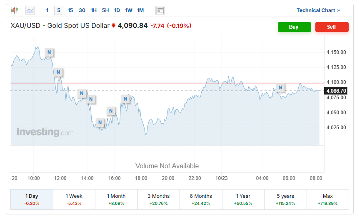The width and height of the screenshot is (357, 219).
Task: Open the news marker near 05:00 on 10/23
Action: point(280,88)
